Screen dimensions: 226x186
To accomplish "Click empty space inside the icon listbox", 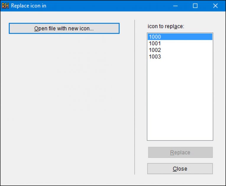I will 180,100.
